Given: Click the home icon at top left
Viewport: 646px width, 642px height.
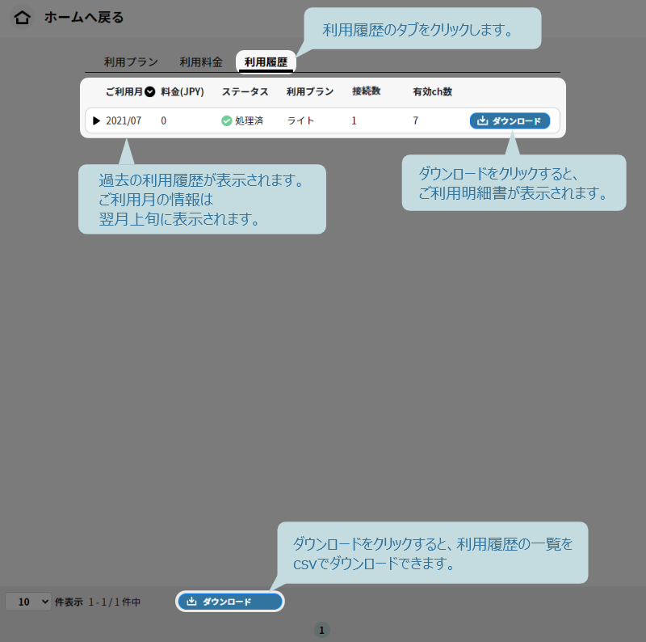Looking at the screenshot, I should (x=23, y=17).
